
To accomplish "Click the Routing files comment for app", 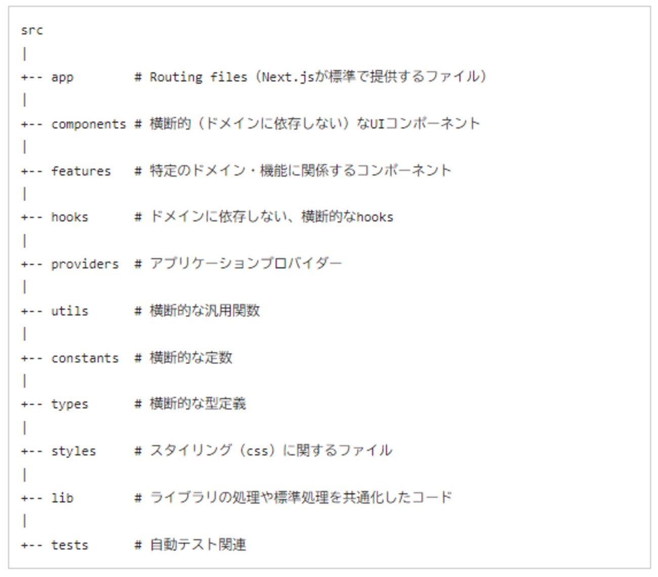I will pos(318,77).
